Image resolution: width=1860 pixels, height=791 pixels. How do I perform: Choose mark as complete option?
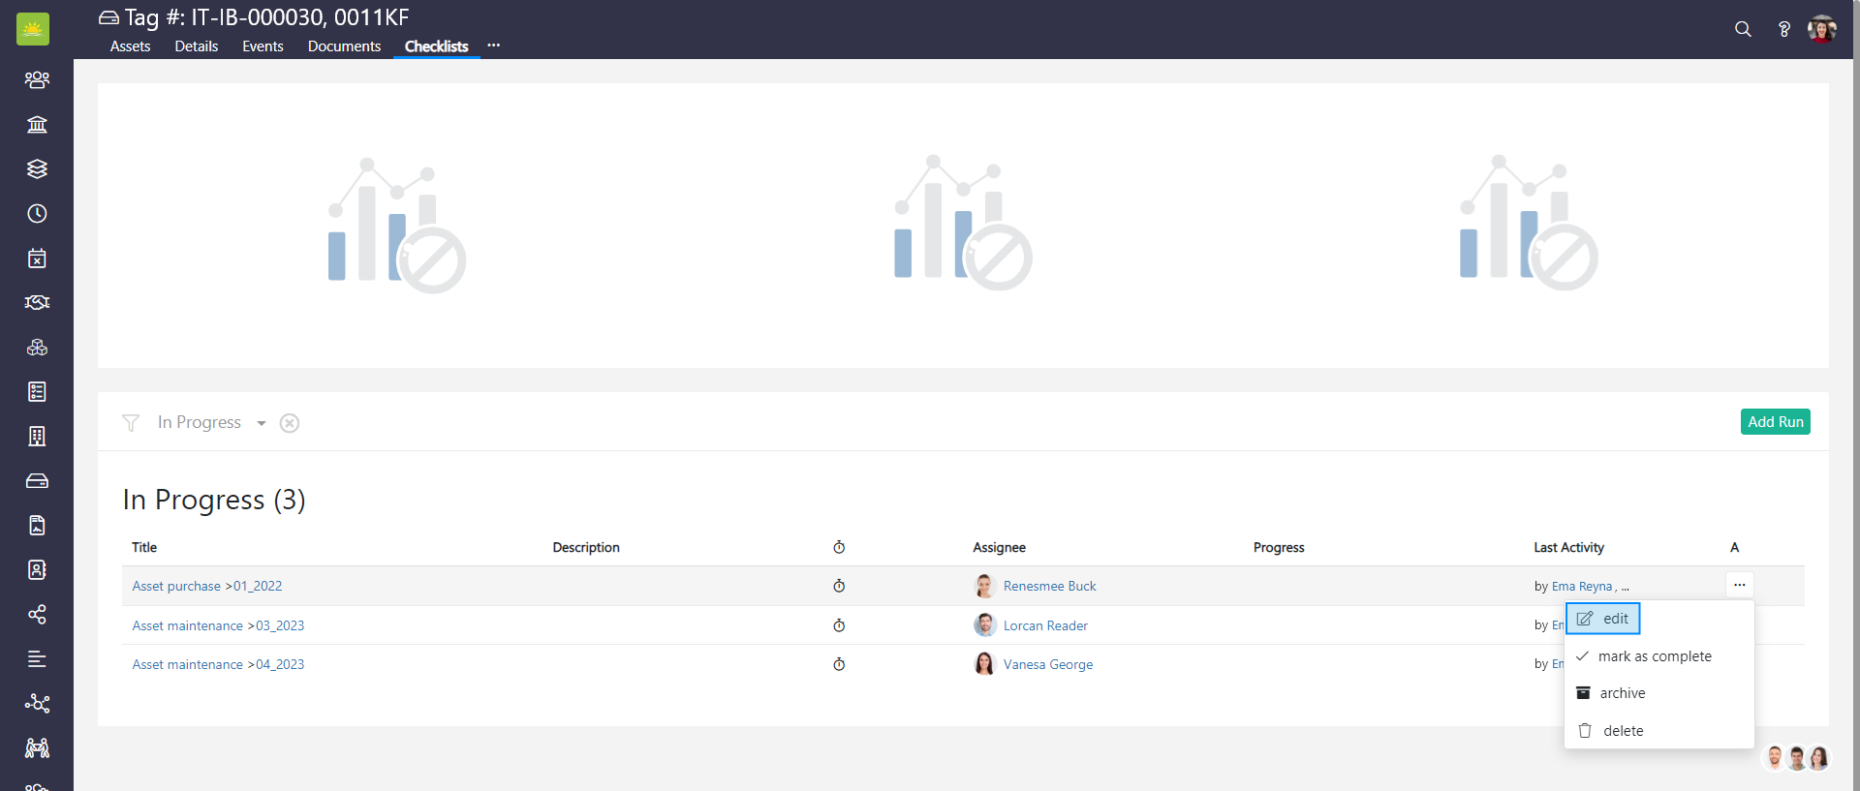(x=1654, y=656)
